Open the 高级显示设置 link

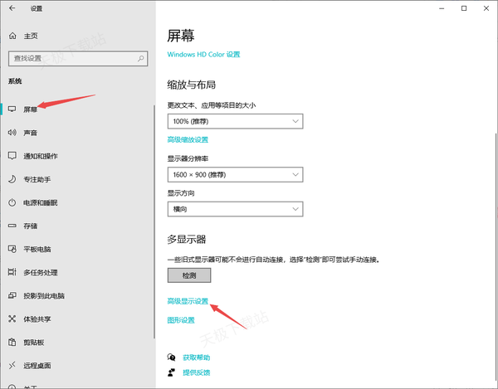click(188, 301)
